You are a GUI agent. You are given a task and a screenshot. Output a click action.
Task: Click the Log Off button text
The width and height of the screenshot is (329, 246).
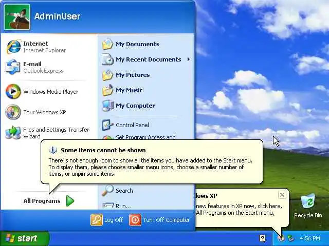pos(114,220)
